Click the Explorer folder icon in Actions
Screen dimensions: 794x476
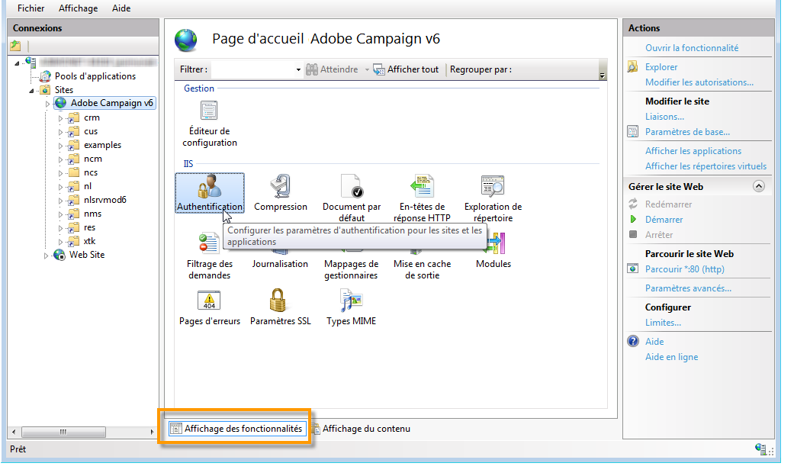pyautogui.click(x=632, y=67)
